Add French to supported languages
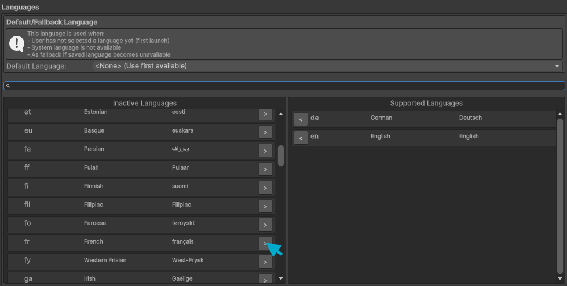The height and width of the screenshot is (286, 567). [265, 243]
